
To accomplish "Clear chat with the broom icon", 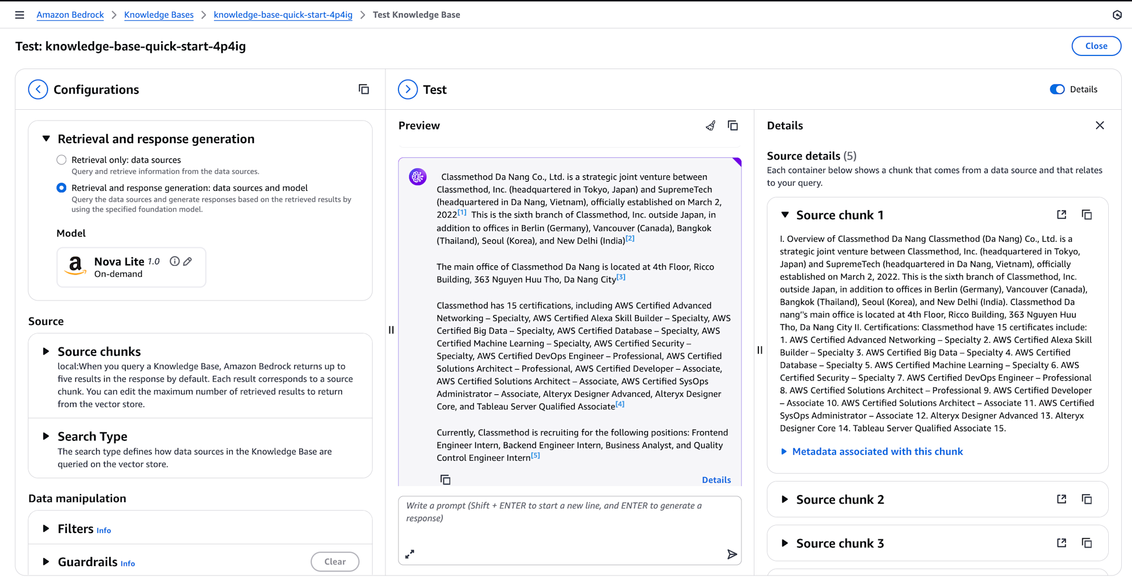I will point(710,126).
